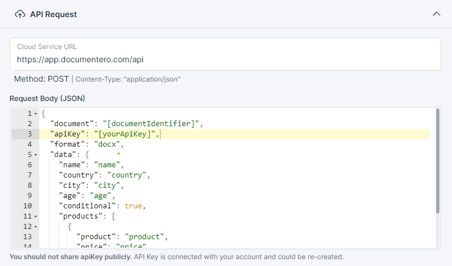Fold the "products" array at line 11
The width and height of the screenshot is (452, 266).
(x=35, y=216)
